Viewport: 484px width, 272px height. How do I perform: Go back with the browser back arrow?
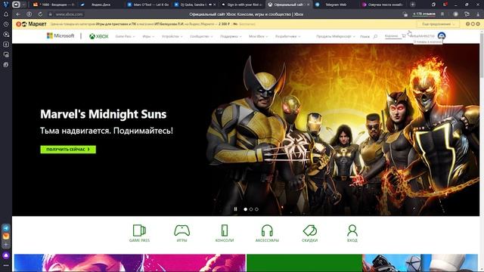[18, 14]
